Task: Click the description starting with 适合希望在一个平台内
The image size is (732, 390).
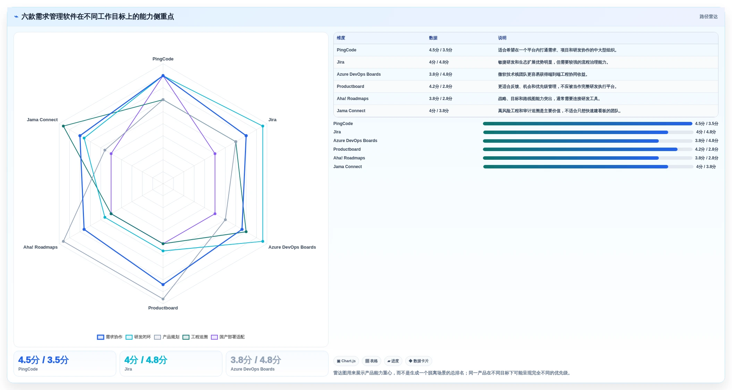Action: point(559,50)
